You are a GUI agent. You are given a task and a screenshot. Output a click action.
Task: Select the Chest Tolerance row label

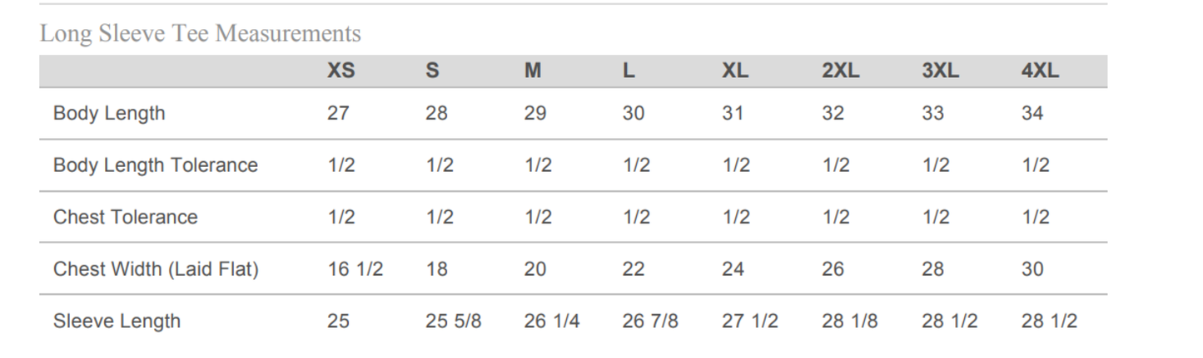(x=126, y=218)
